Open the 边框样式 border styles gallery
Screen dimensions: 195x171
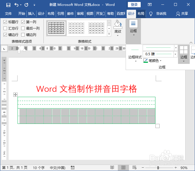(135, 54)
